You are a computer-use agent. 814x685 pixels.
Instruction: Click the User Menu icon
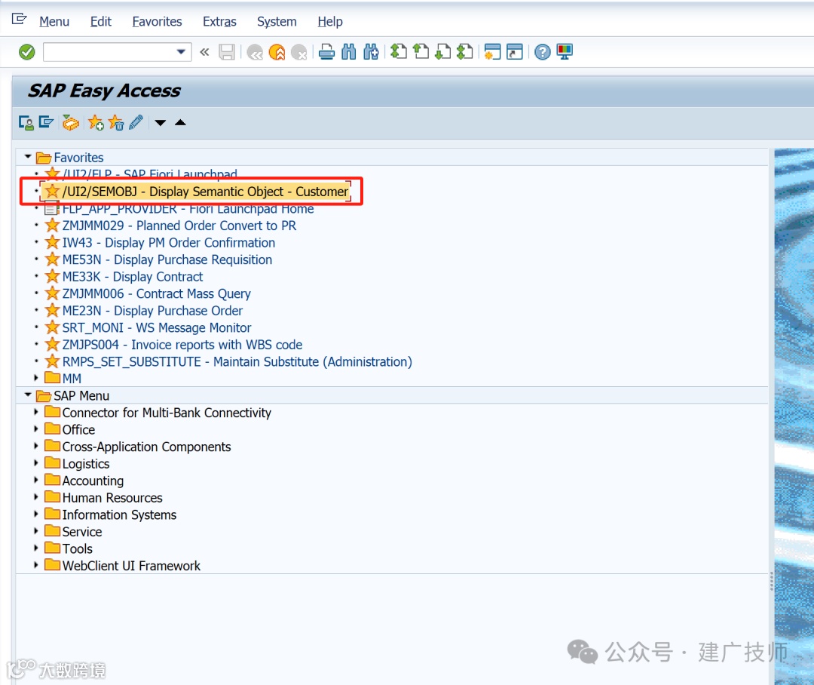(26, 123)
